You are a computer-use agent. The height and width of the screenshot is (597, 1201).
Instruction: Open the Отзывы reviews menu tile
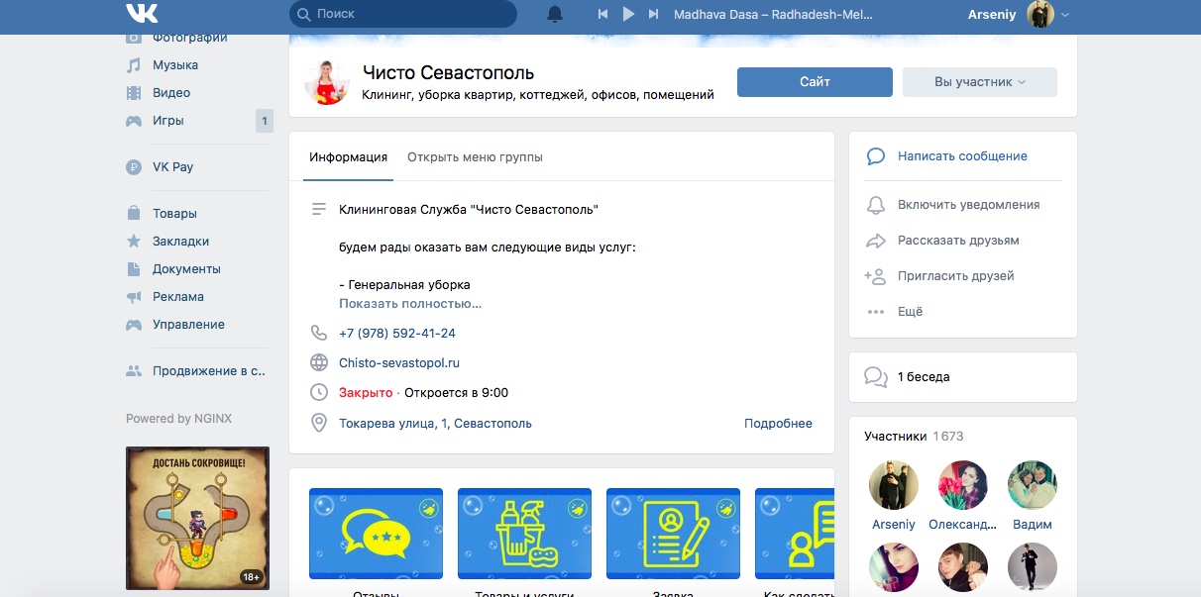(x=376, y=536)
